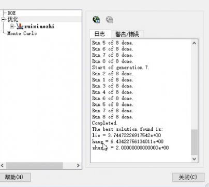Click the log scrollbar down arrow
The image size is (209, 187).
click(x=195, y=159)
